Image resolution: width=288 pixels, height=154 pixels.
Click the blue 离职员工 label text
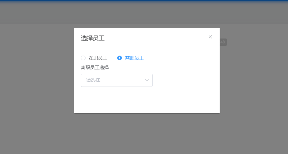point(134,58)
